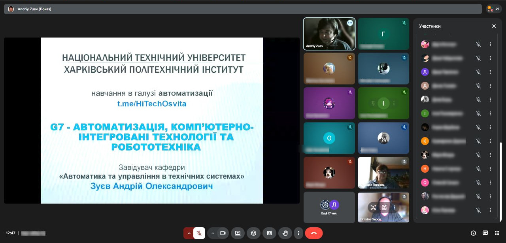Click mute icon in orange K row
The height and width of the screenshot is (243, 506).
[x=478, y=141]
